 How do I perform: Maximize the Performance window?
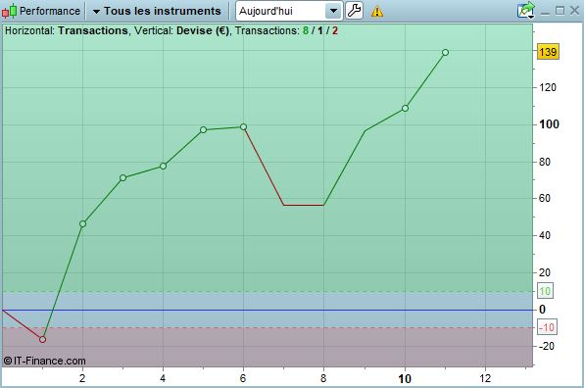(x=560, y=11)
